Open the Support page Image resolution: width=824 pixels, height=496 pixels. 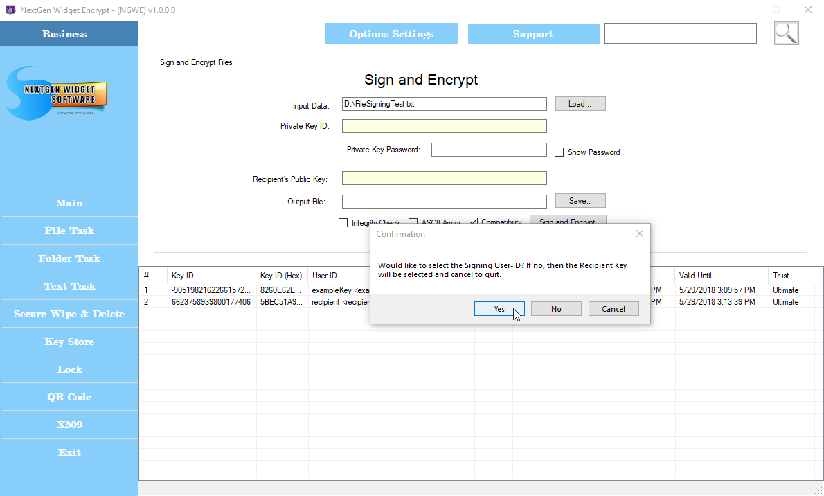pos(533,34)
